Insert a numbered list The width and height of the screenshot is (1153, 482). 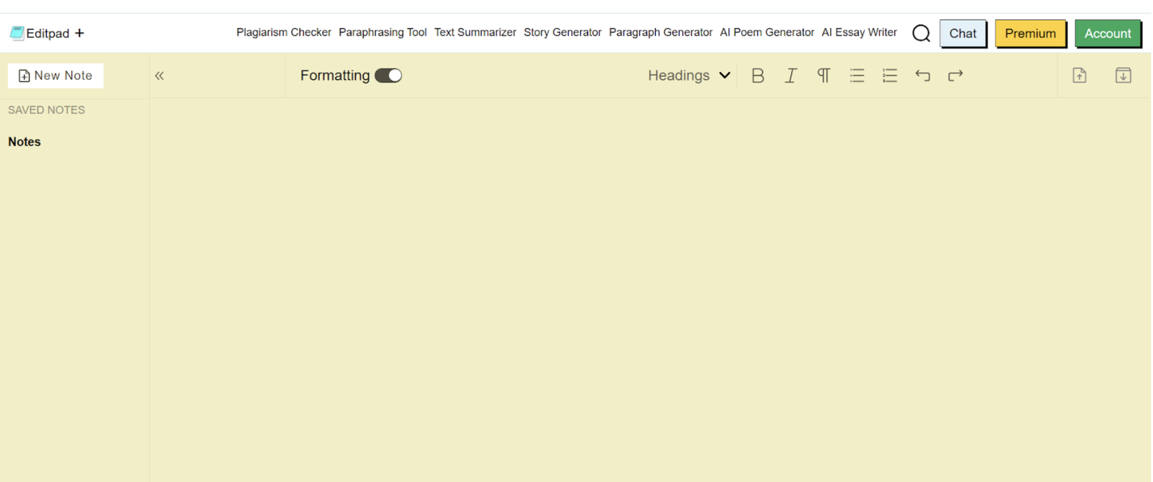(890, 76)
